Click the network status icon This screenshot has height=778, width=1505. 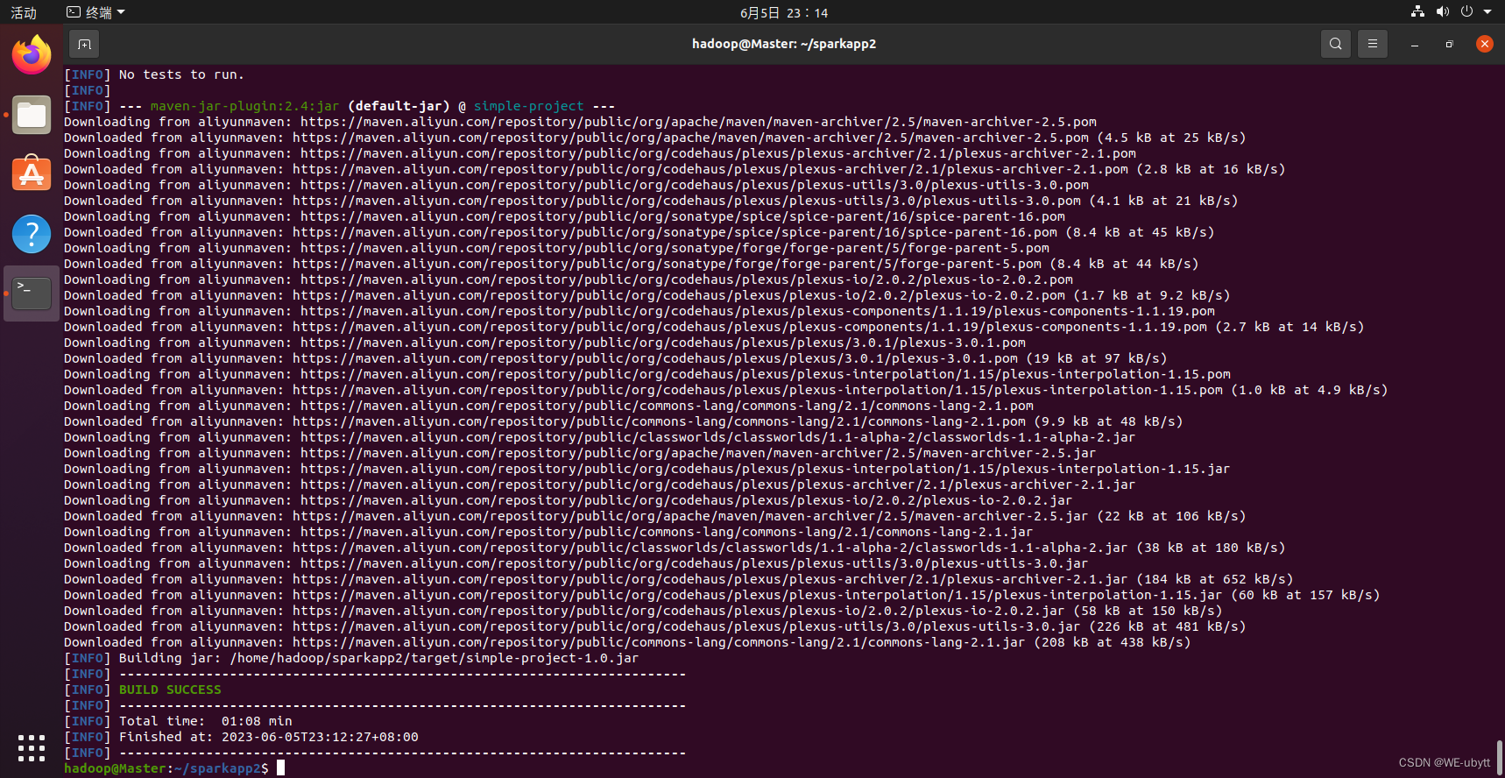[1417, 11]
